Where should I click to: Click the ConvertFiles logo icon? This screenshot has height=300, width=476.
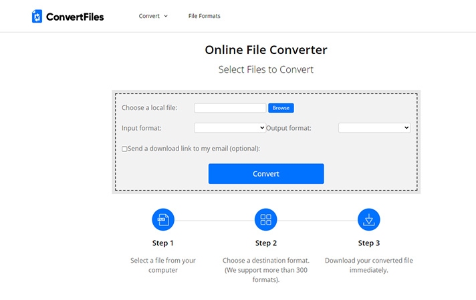click(x=37, y=17)
